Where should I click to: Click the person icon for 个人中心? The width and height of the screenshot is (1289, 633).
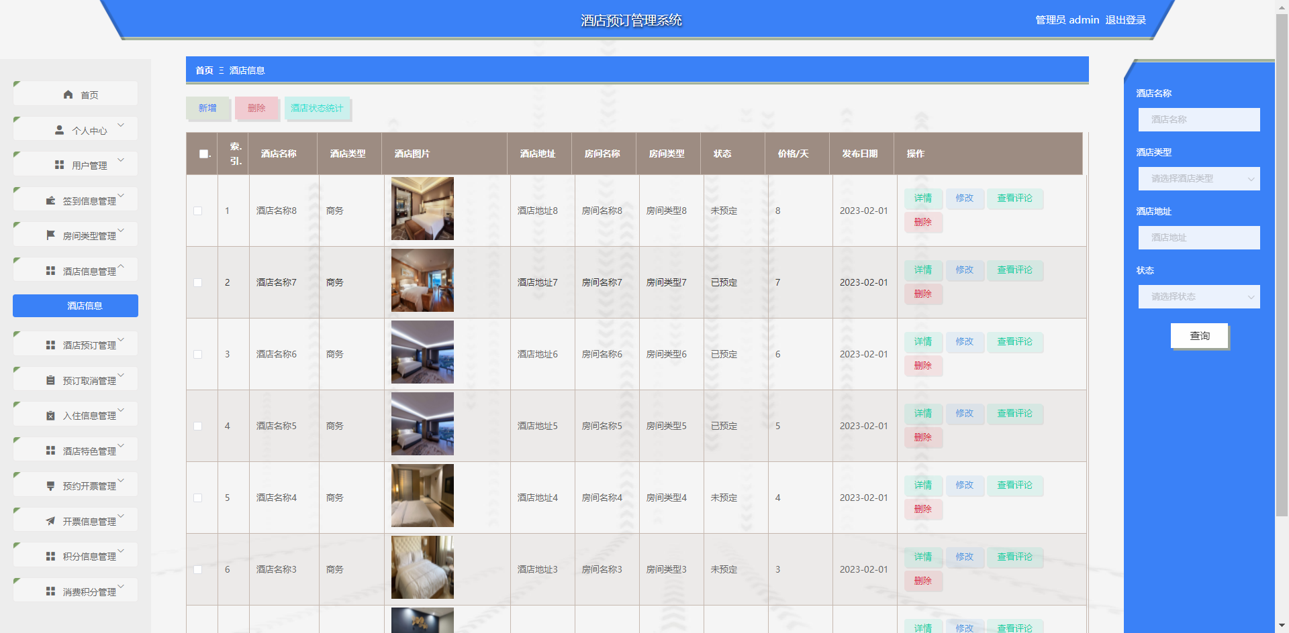59,130
